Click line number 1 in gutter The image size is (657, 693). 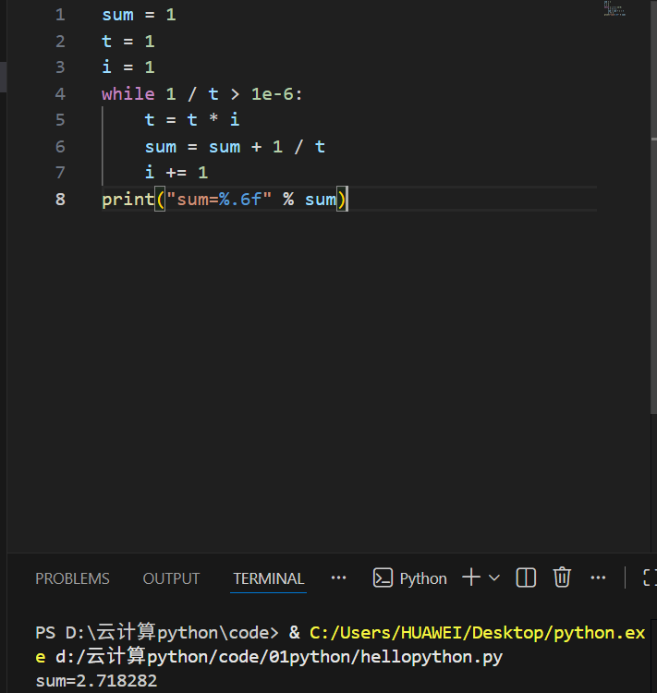coord(60,15)
